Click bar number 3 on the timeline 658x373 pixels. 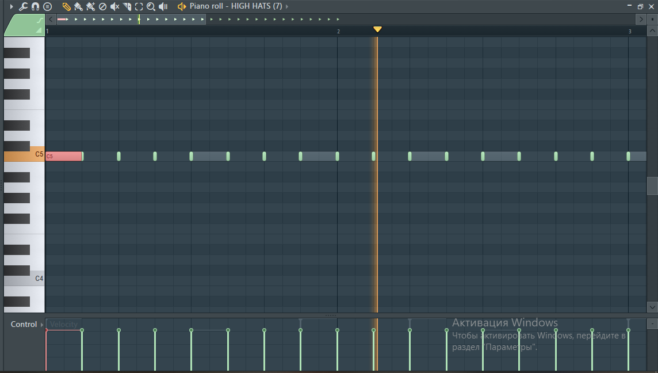pos(630,32)
